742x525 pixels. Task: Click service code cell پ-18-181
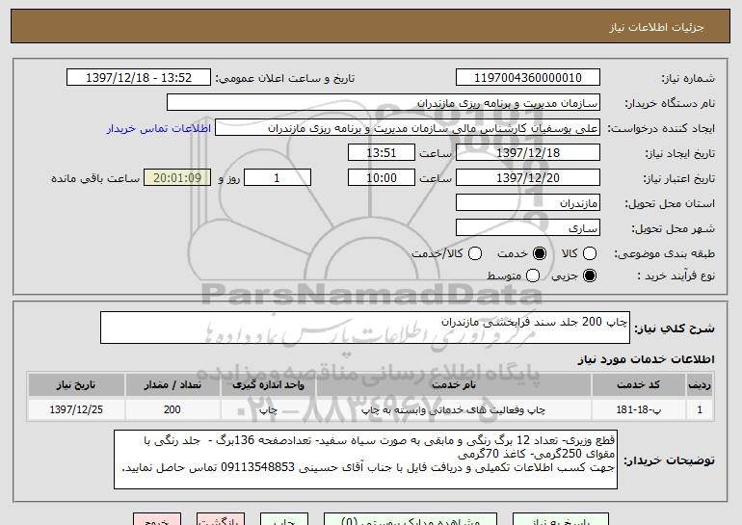638,409
